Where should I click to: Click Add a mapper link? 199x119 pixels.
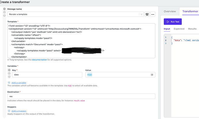18,111
